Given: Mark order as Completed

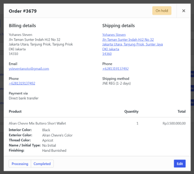Looking at the screenshot, I should 42,164.
